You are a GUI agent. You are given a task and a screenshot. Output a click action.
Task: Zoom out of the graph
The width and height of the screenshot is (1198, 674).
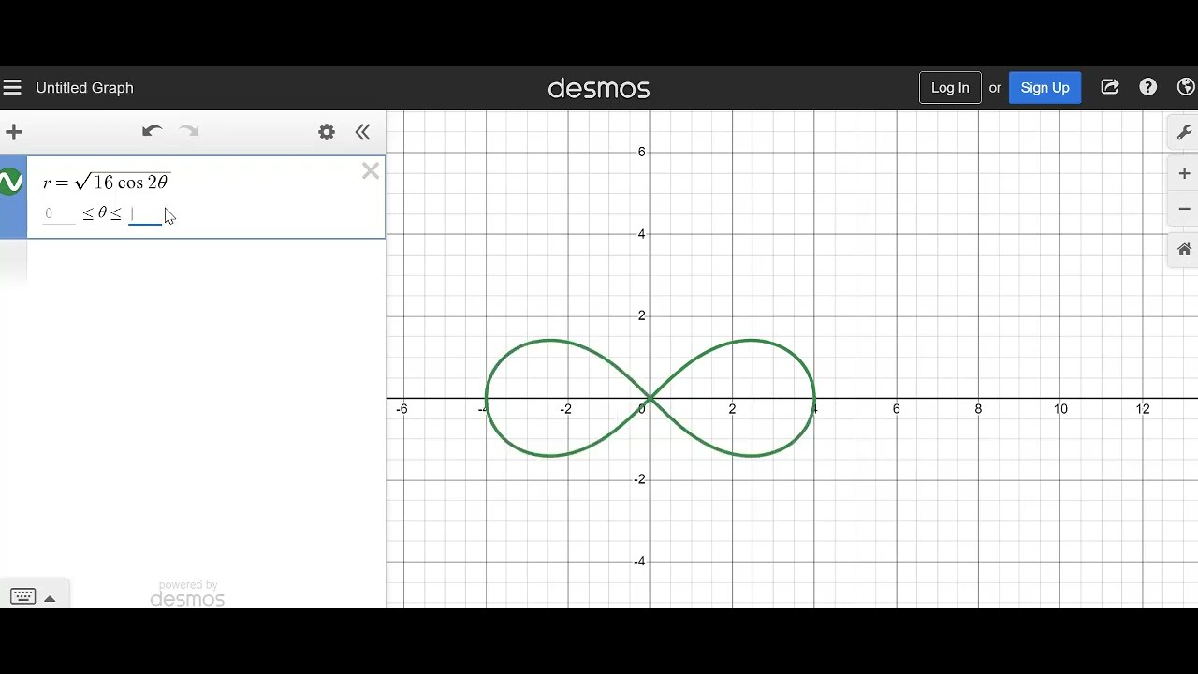pos(1184,209)
